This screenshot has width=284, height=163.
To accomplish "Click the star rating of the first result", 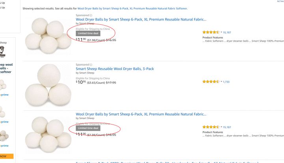I will [211, 32].
